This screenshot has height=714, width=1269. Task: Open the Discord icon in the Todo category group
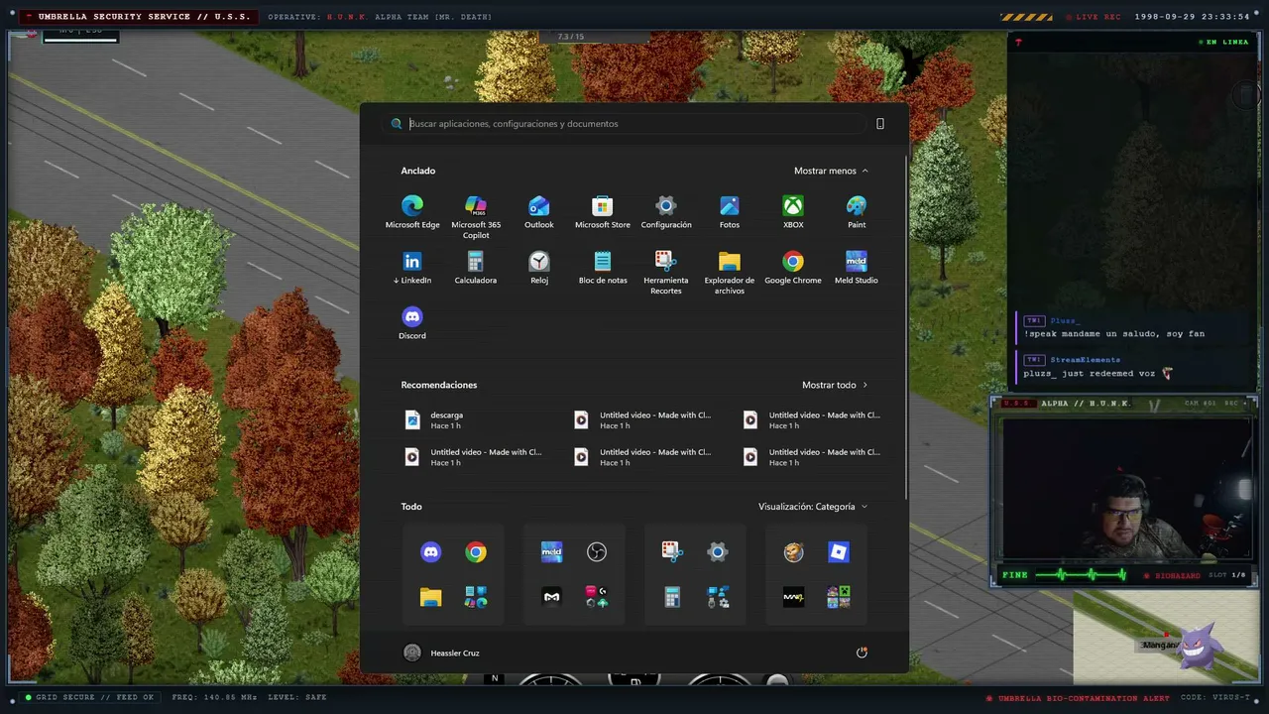(x=430, y=552)
